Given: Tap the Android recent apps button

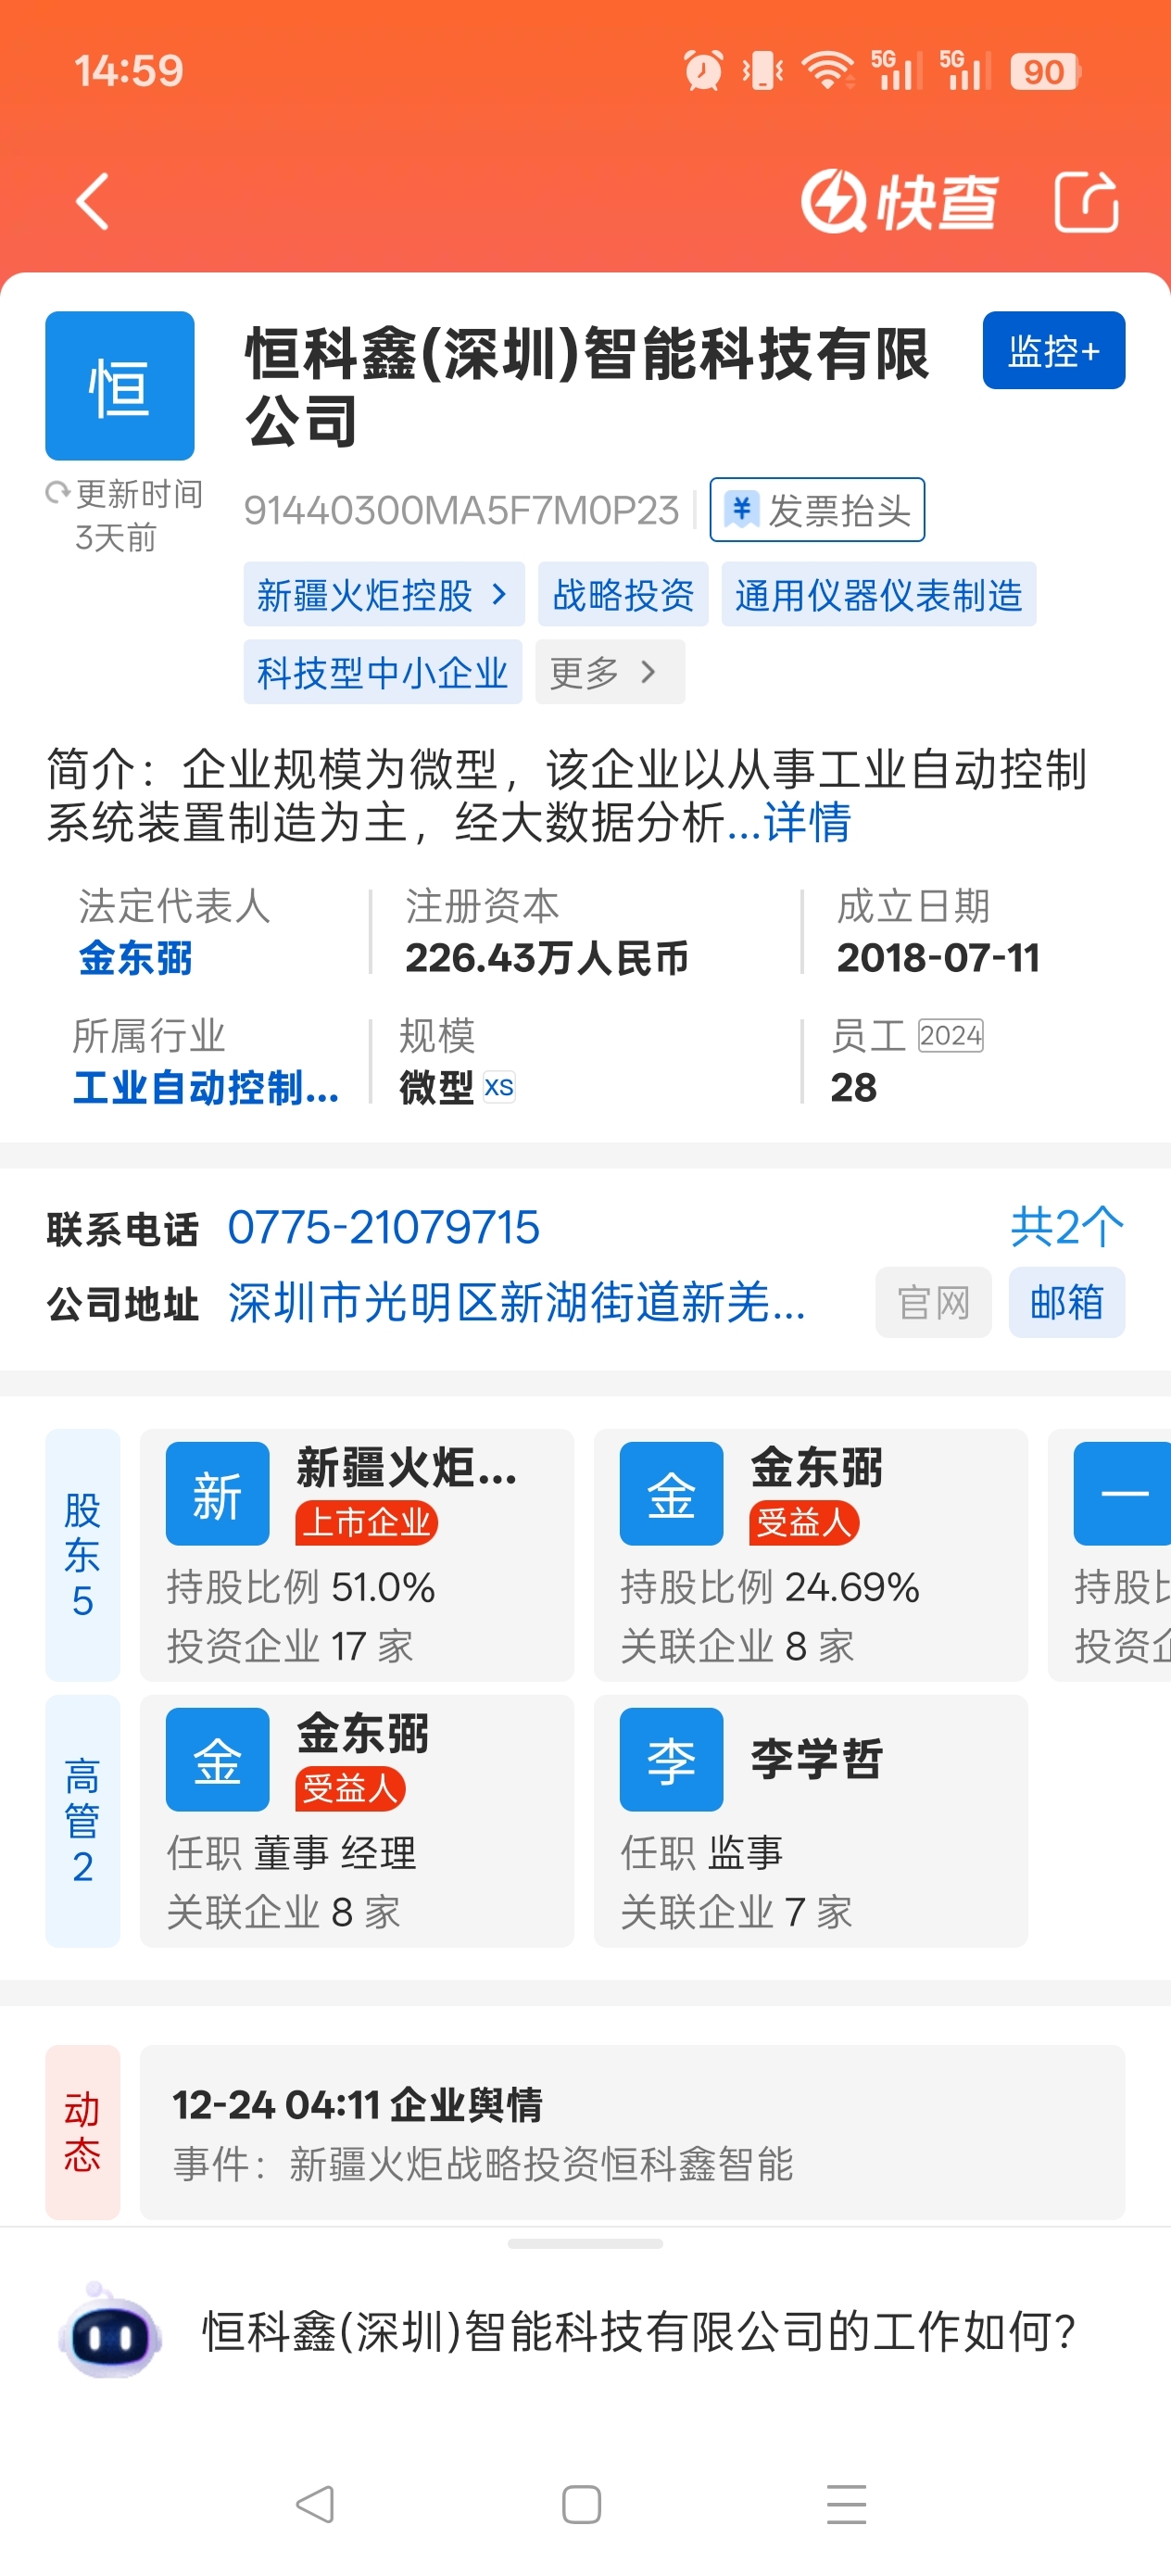Looking at the screenshot, I should pos(847,2504).
